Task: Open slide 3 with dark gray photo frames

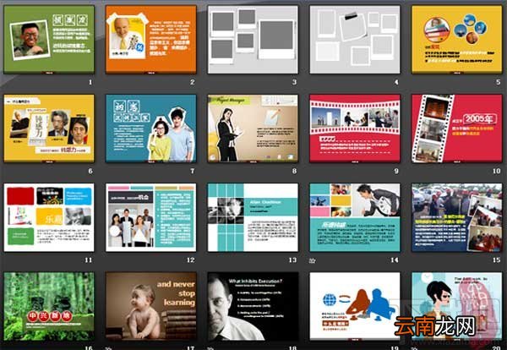Action: click(x=253, y=40)
